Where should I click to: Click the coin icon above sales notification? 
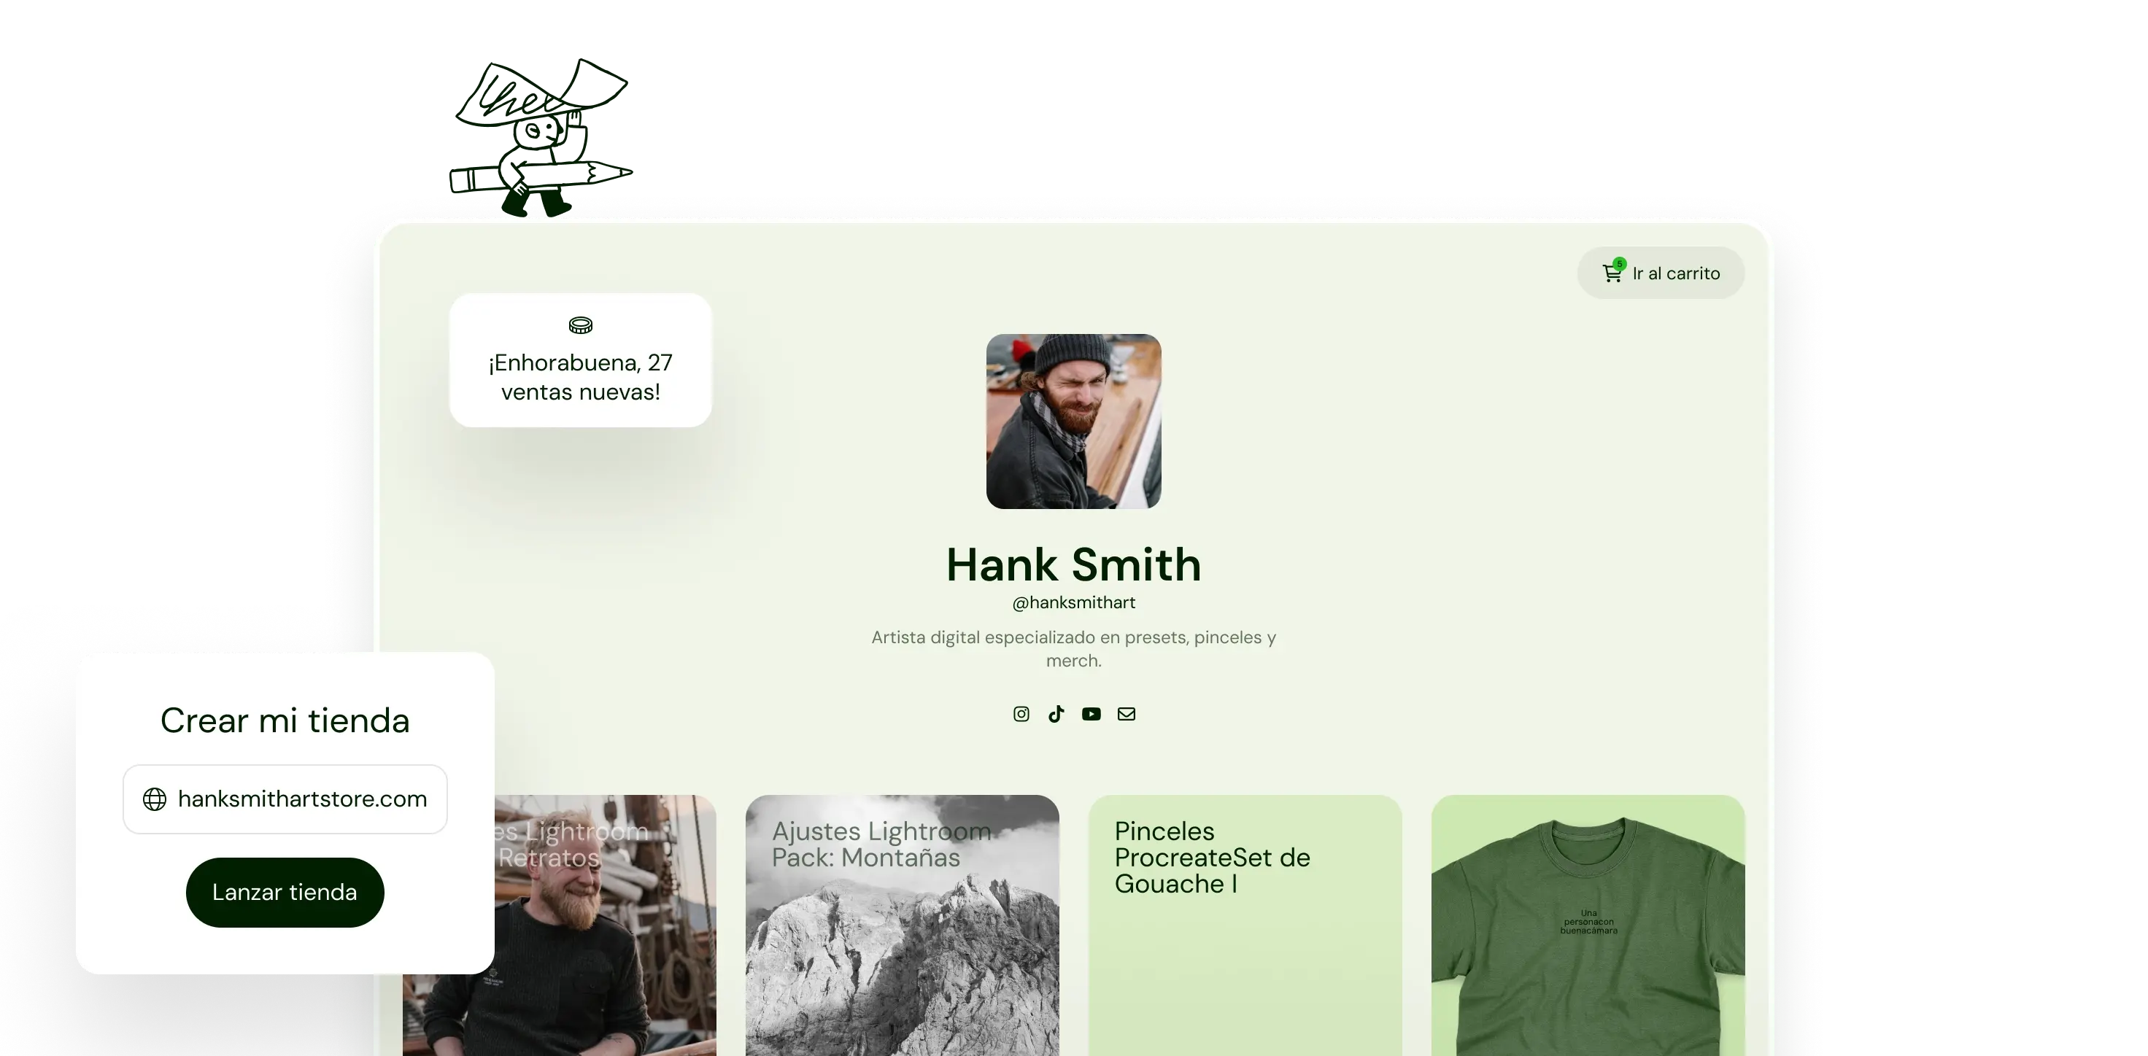(x=580, y=325)
